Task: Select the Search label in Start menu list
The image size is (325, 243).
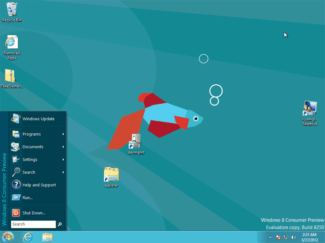Action: coord(29,172)
